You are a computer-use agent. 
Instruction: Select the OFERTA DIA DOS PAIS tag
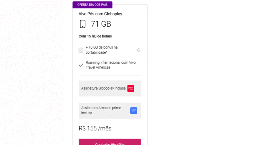click(x=92, y=5)
